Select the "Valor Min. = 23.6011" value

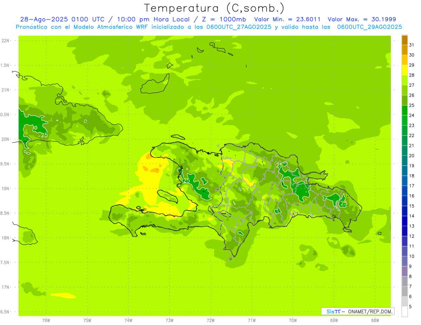tap(287, 19)
